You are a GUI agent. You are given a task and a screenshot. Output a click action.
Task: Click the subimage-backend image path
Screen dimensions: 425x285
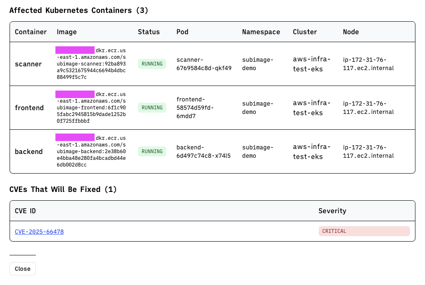[x=91, y=151]
